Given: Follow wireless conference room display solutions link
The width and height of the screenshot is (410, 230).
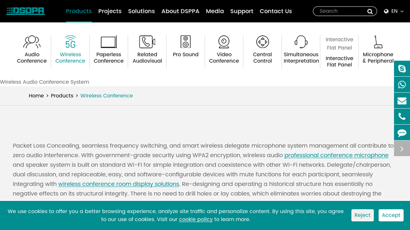Looking at the screenshot, I should (x=118, y=184).
